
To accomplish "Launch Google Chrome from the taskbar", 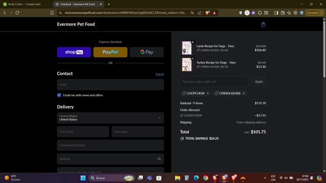I will [x=205, y=178].
